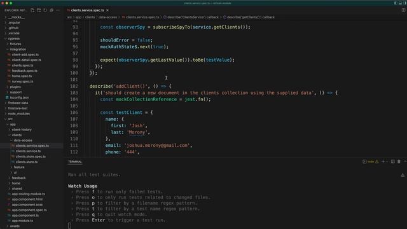Close the clients.service.spec.ts editor tab
407x229 pixels.
coord(107,10)
